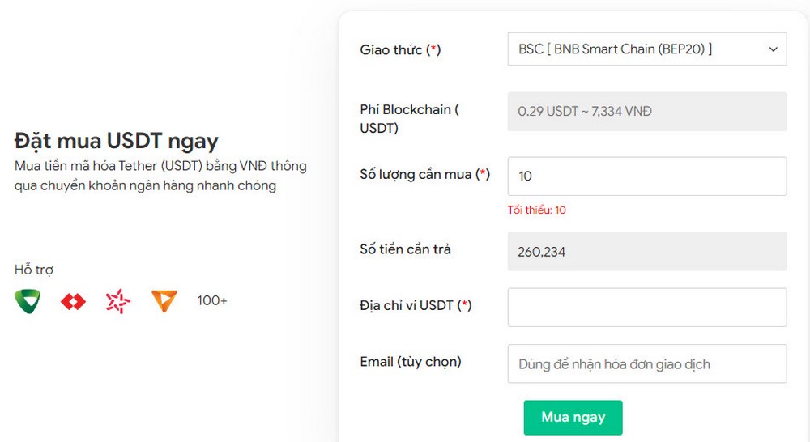810x442 pixels.
Task: Click the Địa chỉ ví USDT (*) label
Action: [416, 306]
